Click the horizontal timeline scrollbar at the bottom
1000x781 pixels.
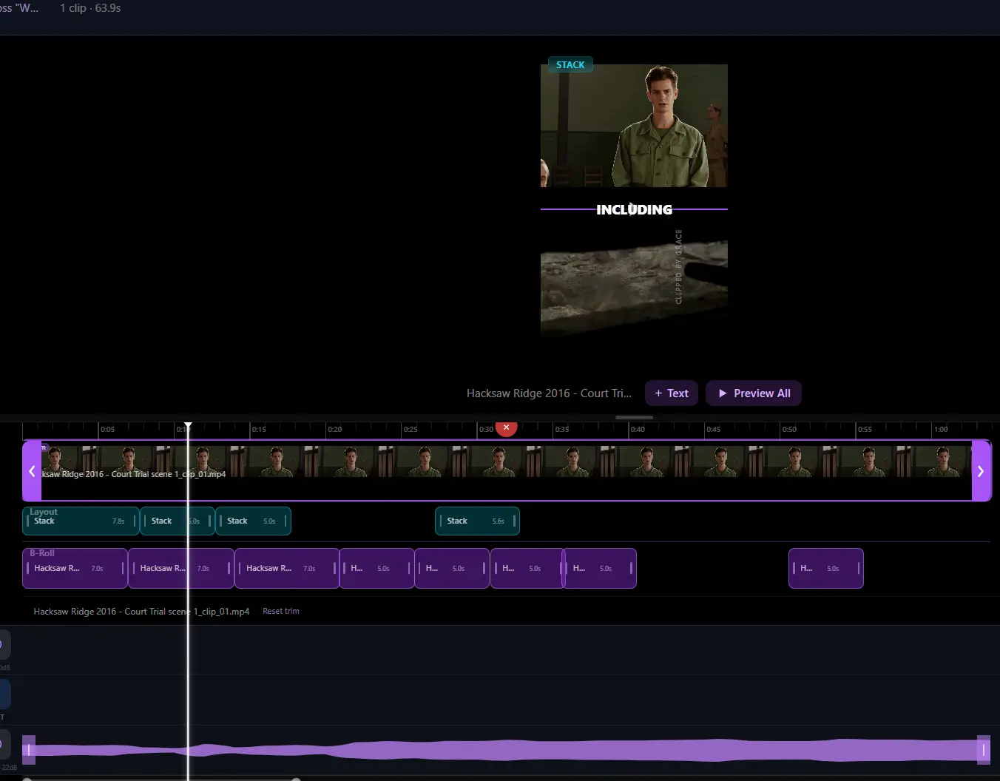click(x=160, y=779)
